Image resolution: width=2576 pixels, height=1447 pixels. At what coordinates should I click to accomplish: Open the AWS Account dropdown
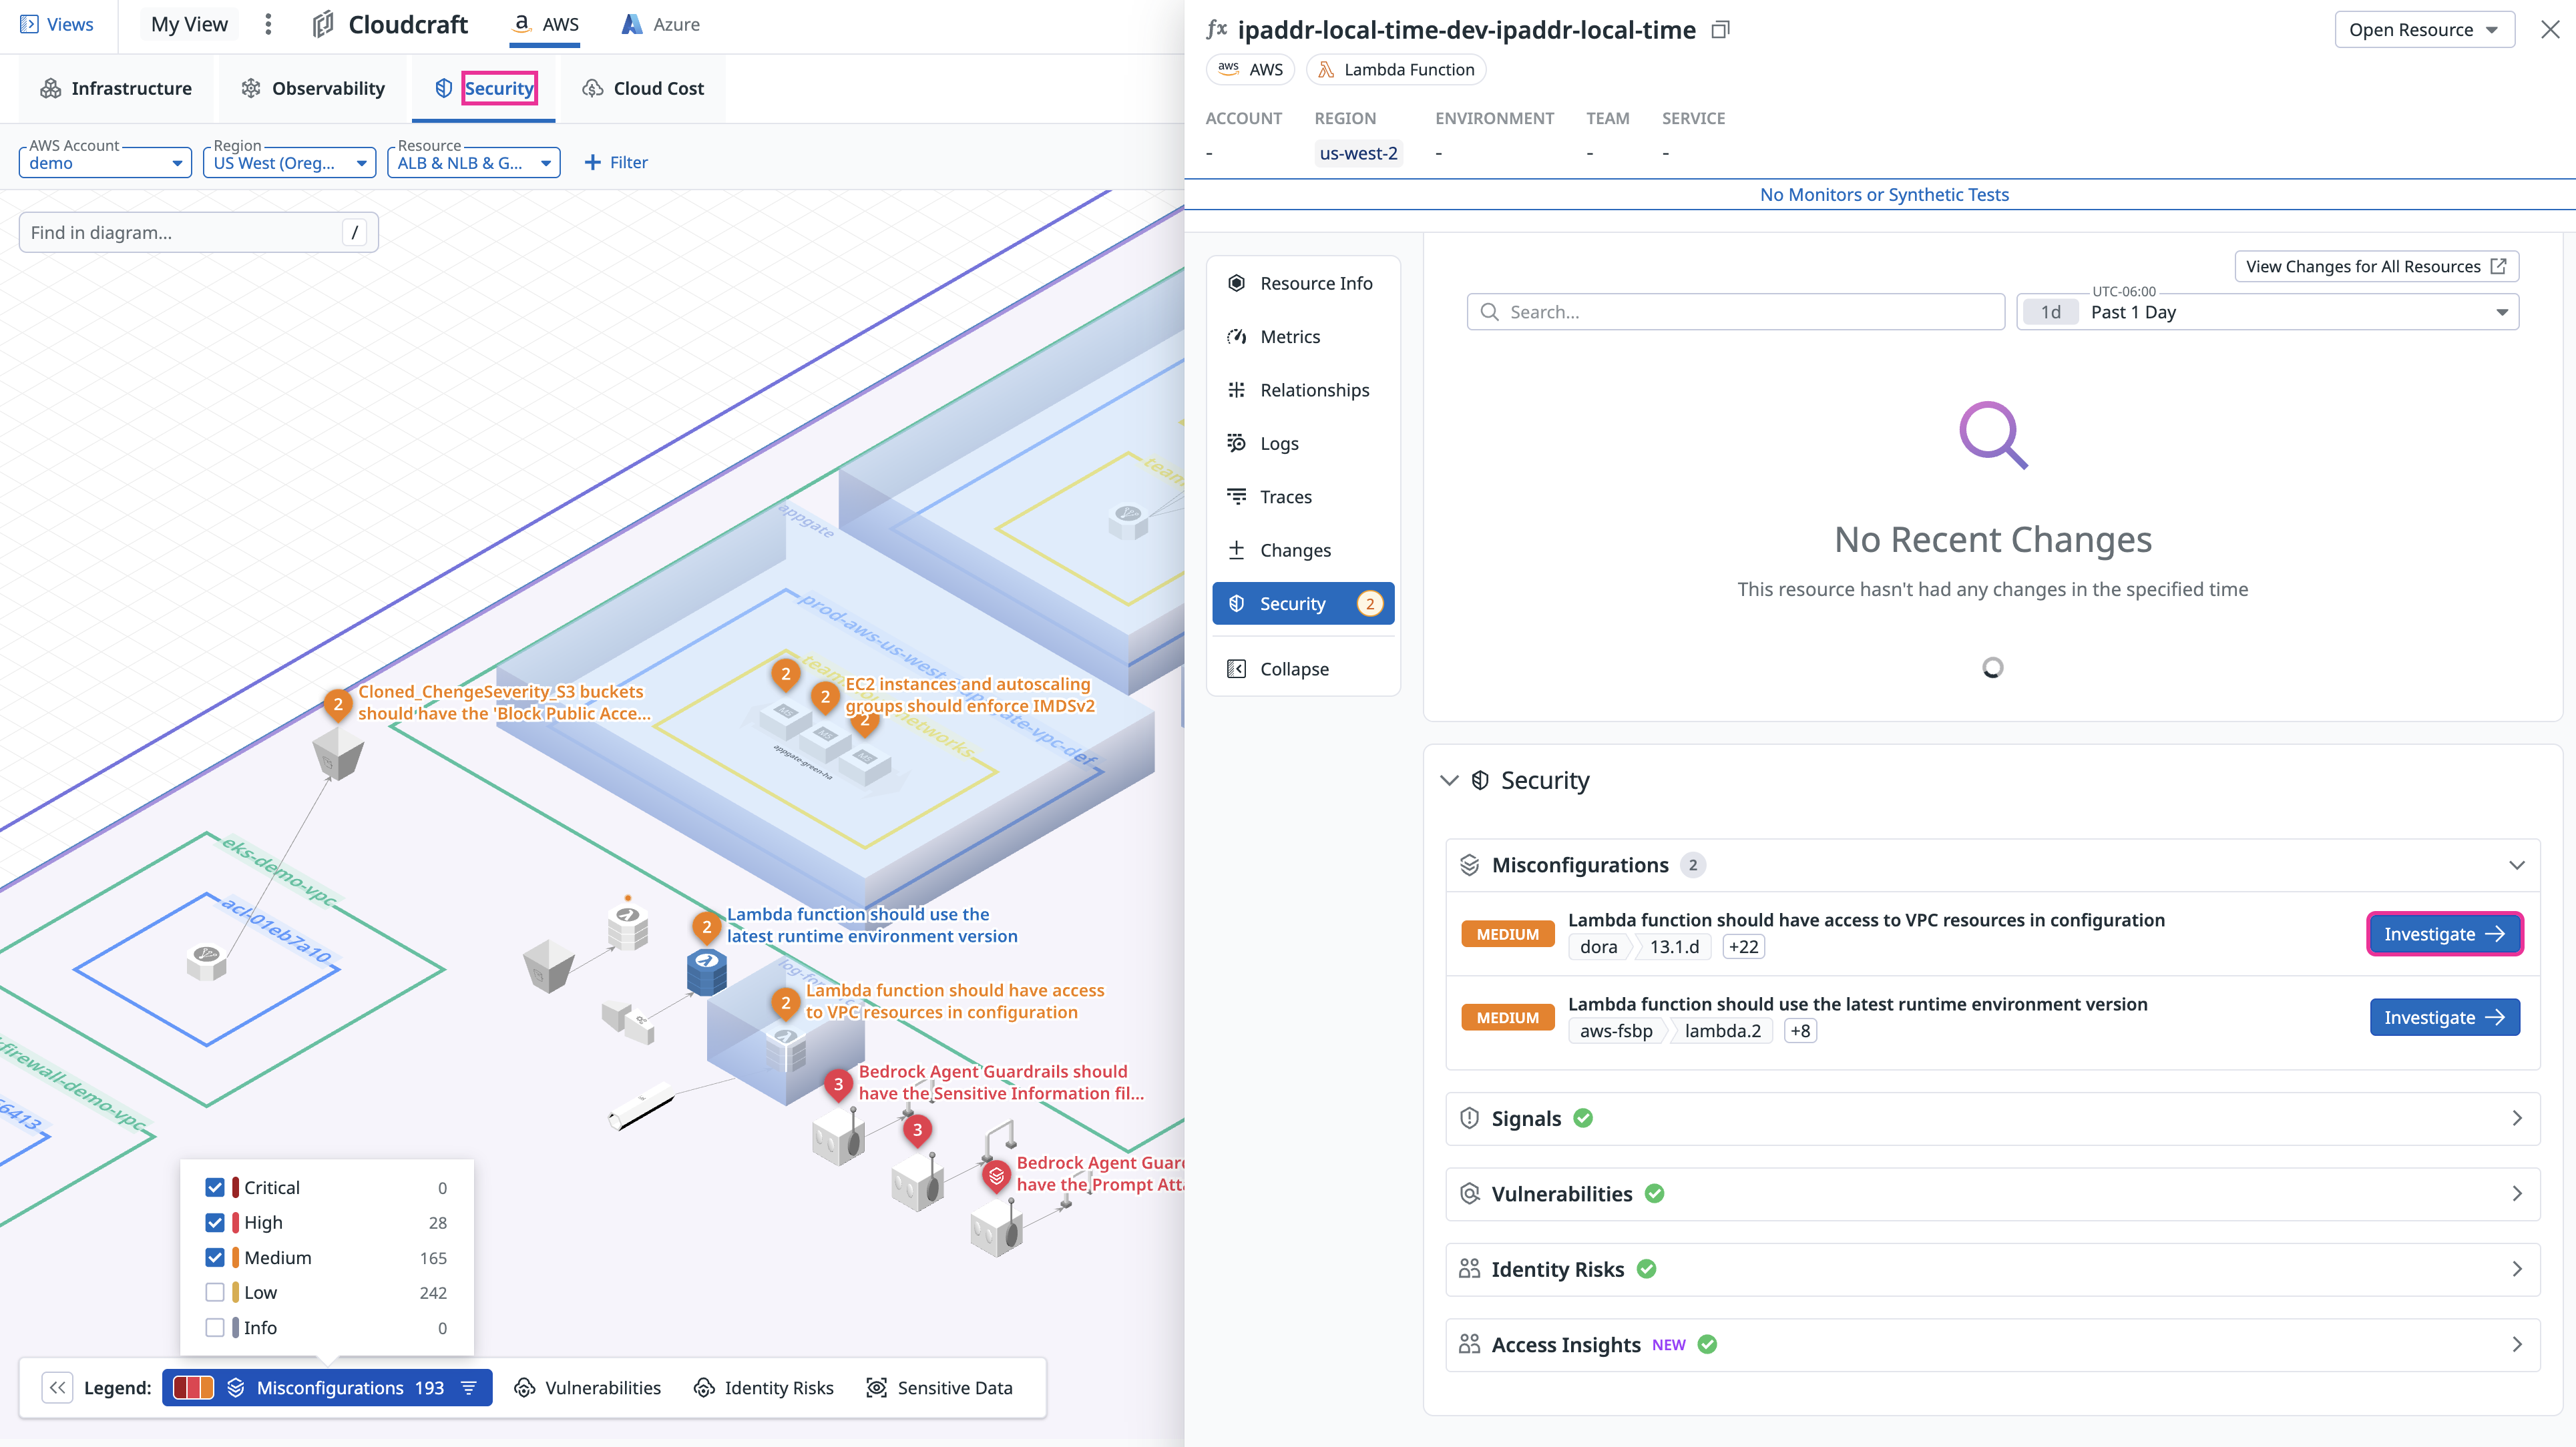[104, 163]
